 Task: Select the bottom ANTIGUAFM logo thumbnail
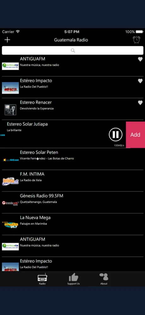(10, 246)
